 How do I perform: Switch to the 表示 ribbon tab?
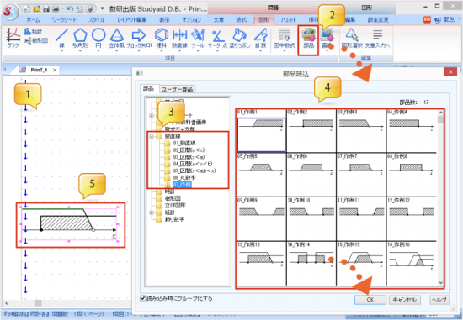coord(164,20)
